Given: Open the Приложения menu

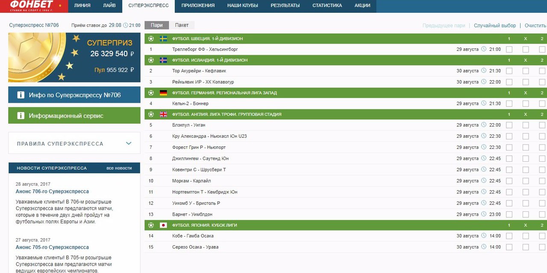Looking at the screenshot, I should tap(198, 6).
